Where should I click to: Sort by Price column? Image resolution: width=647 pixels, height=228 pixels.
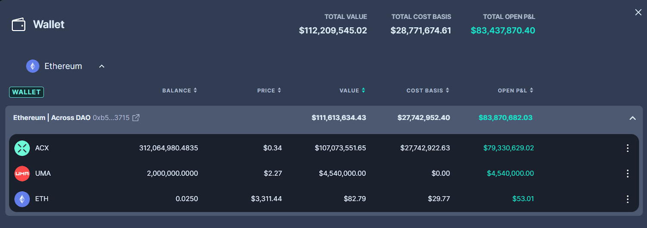(269, 91)
